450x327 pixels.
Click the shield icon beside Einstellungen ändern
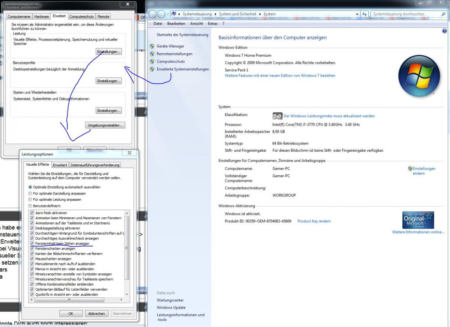click(x=410, y=169)
